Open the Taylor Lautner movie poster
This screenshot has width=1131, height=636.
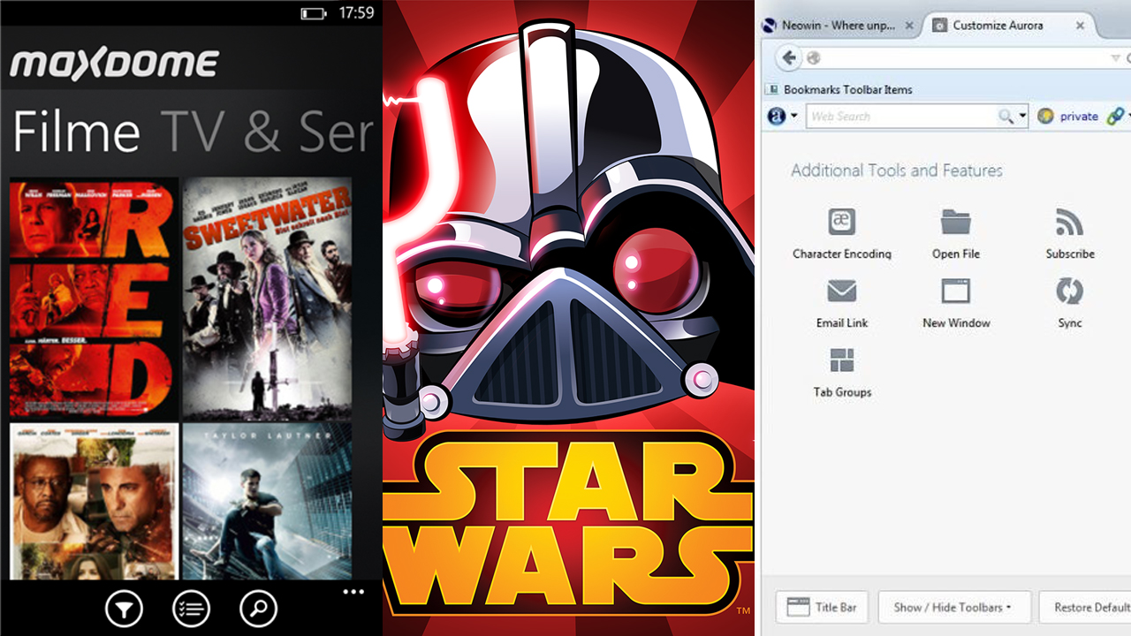click(x=268, y=501)
